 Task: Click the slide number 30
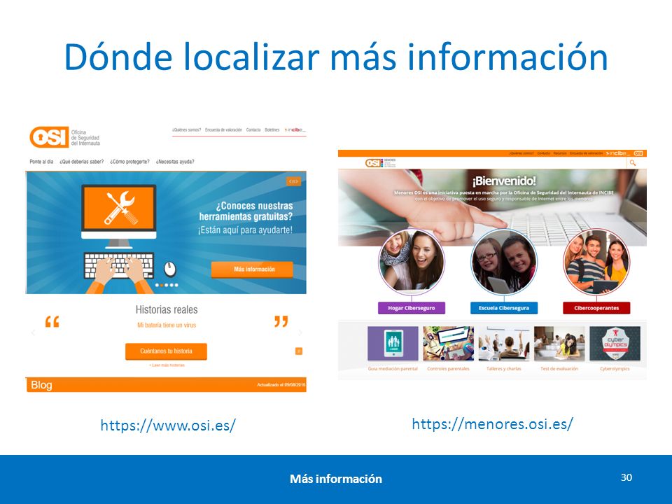[x=626, y=477]
